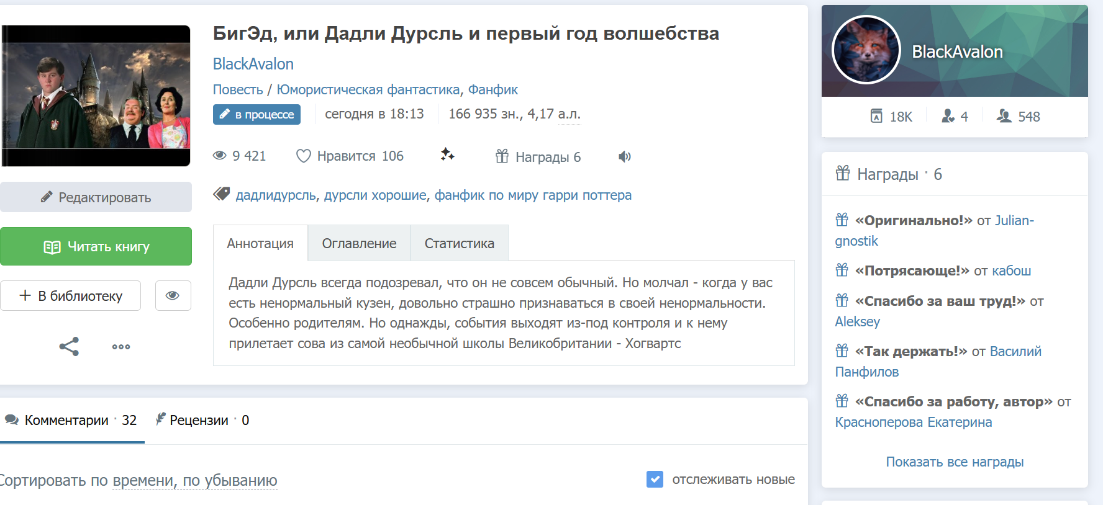
Task: Click the Повесть form link
Action: [238, 90]
